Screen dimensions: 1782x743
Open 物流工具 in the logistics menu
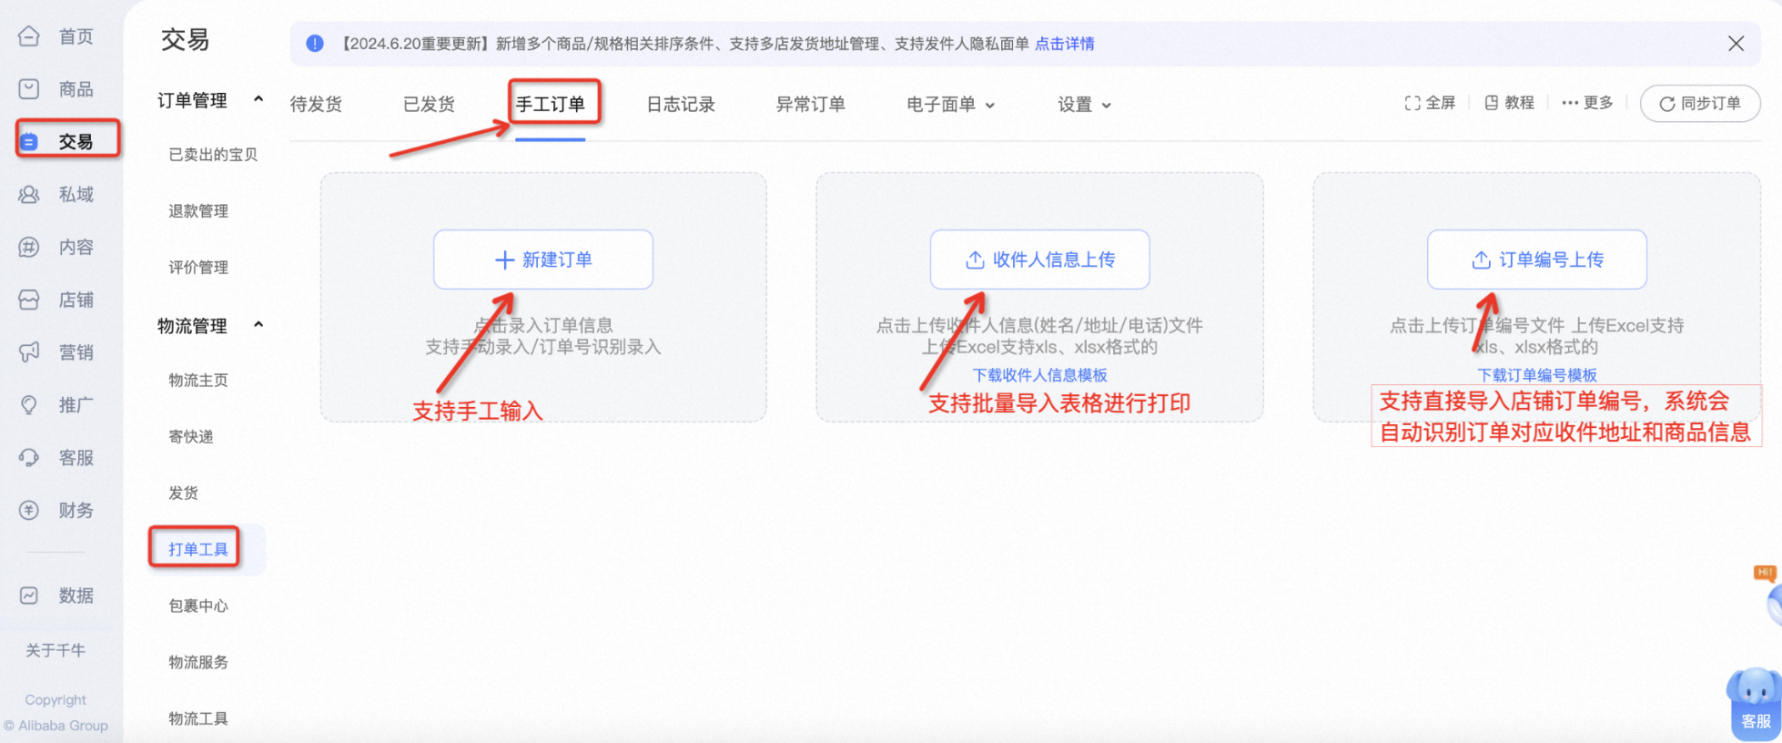(198, 718)
